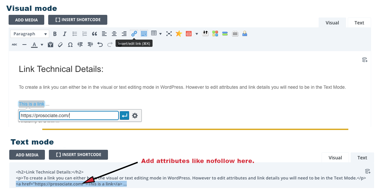Screen dimensions: 383x193
Task: Click the link URL input field
Action: pyautogui.click(x=69, y=115)
